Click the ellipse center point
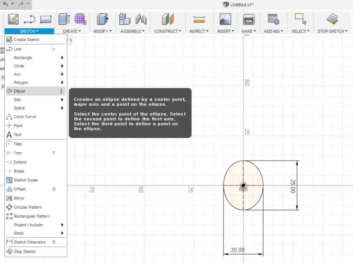 243,185
